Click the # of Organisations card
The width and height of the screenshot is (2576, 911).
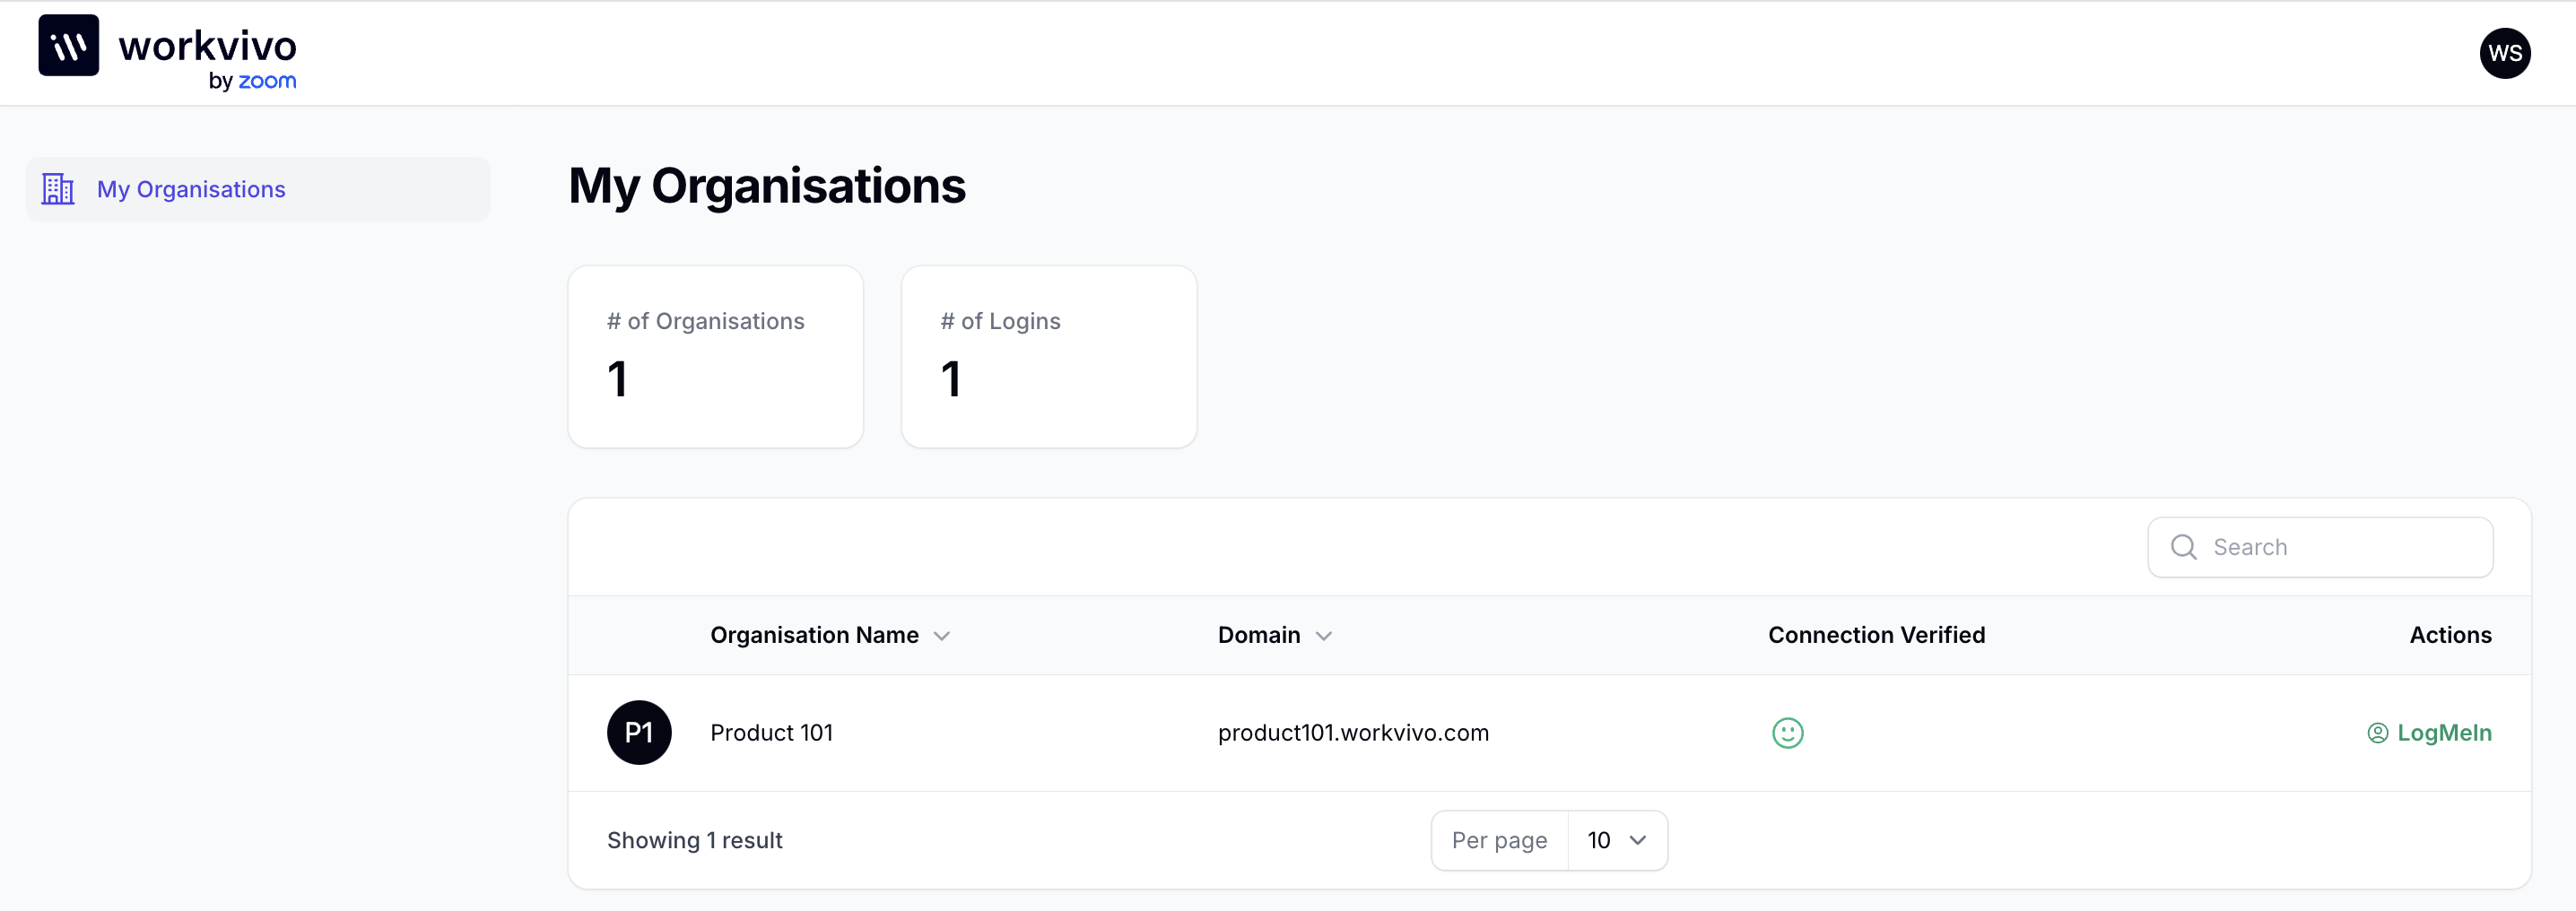coord(715,357)
